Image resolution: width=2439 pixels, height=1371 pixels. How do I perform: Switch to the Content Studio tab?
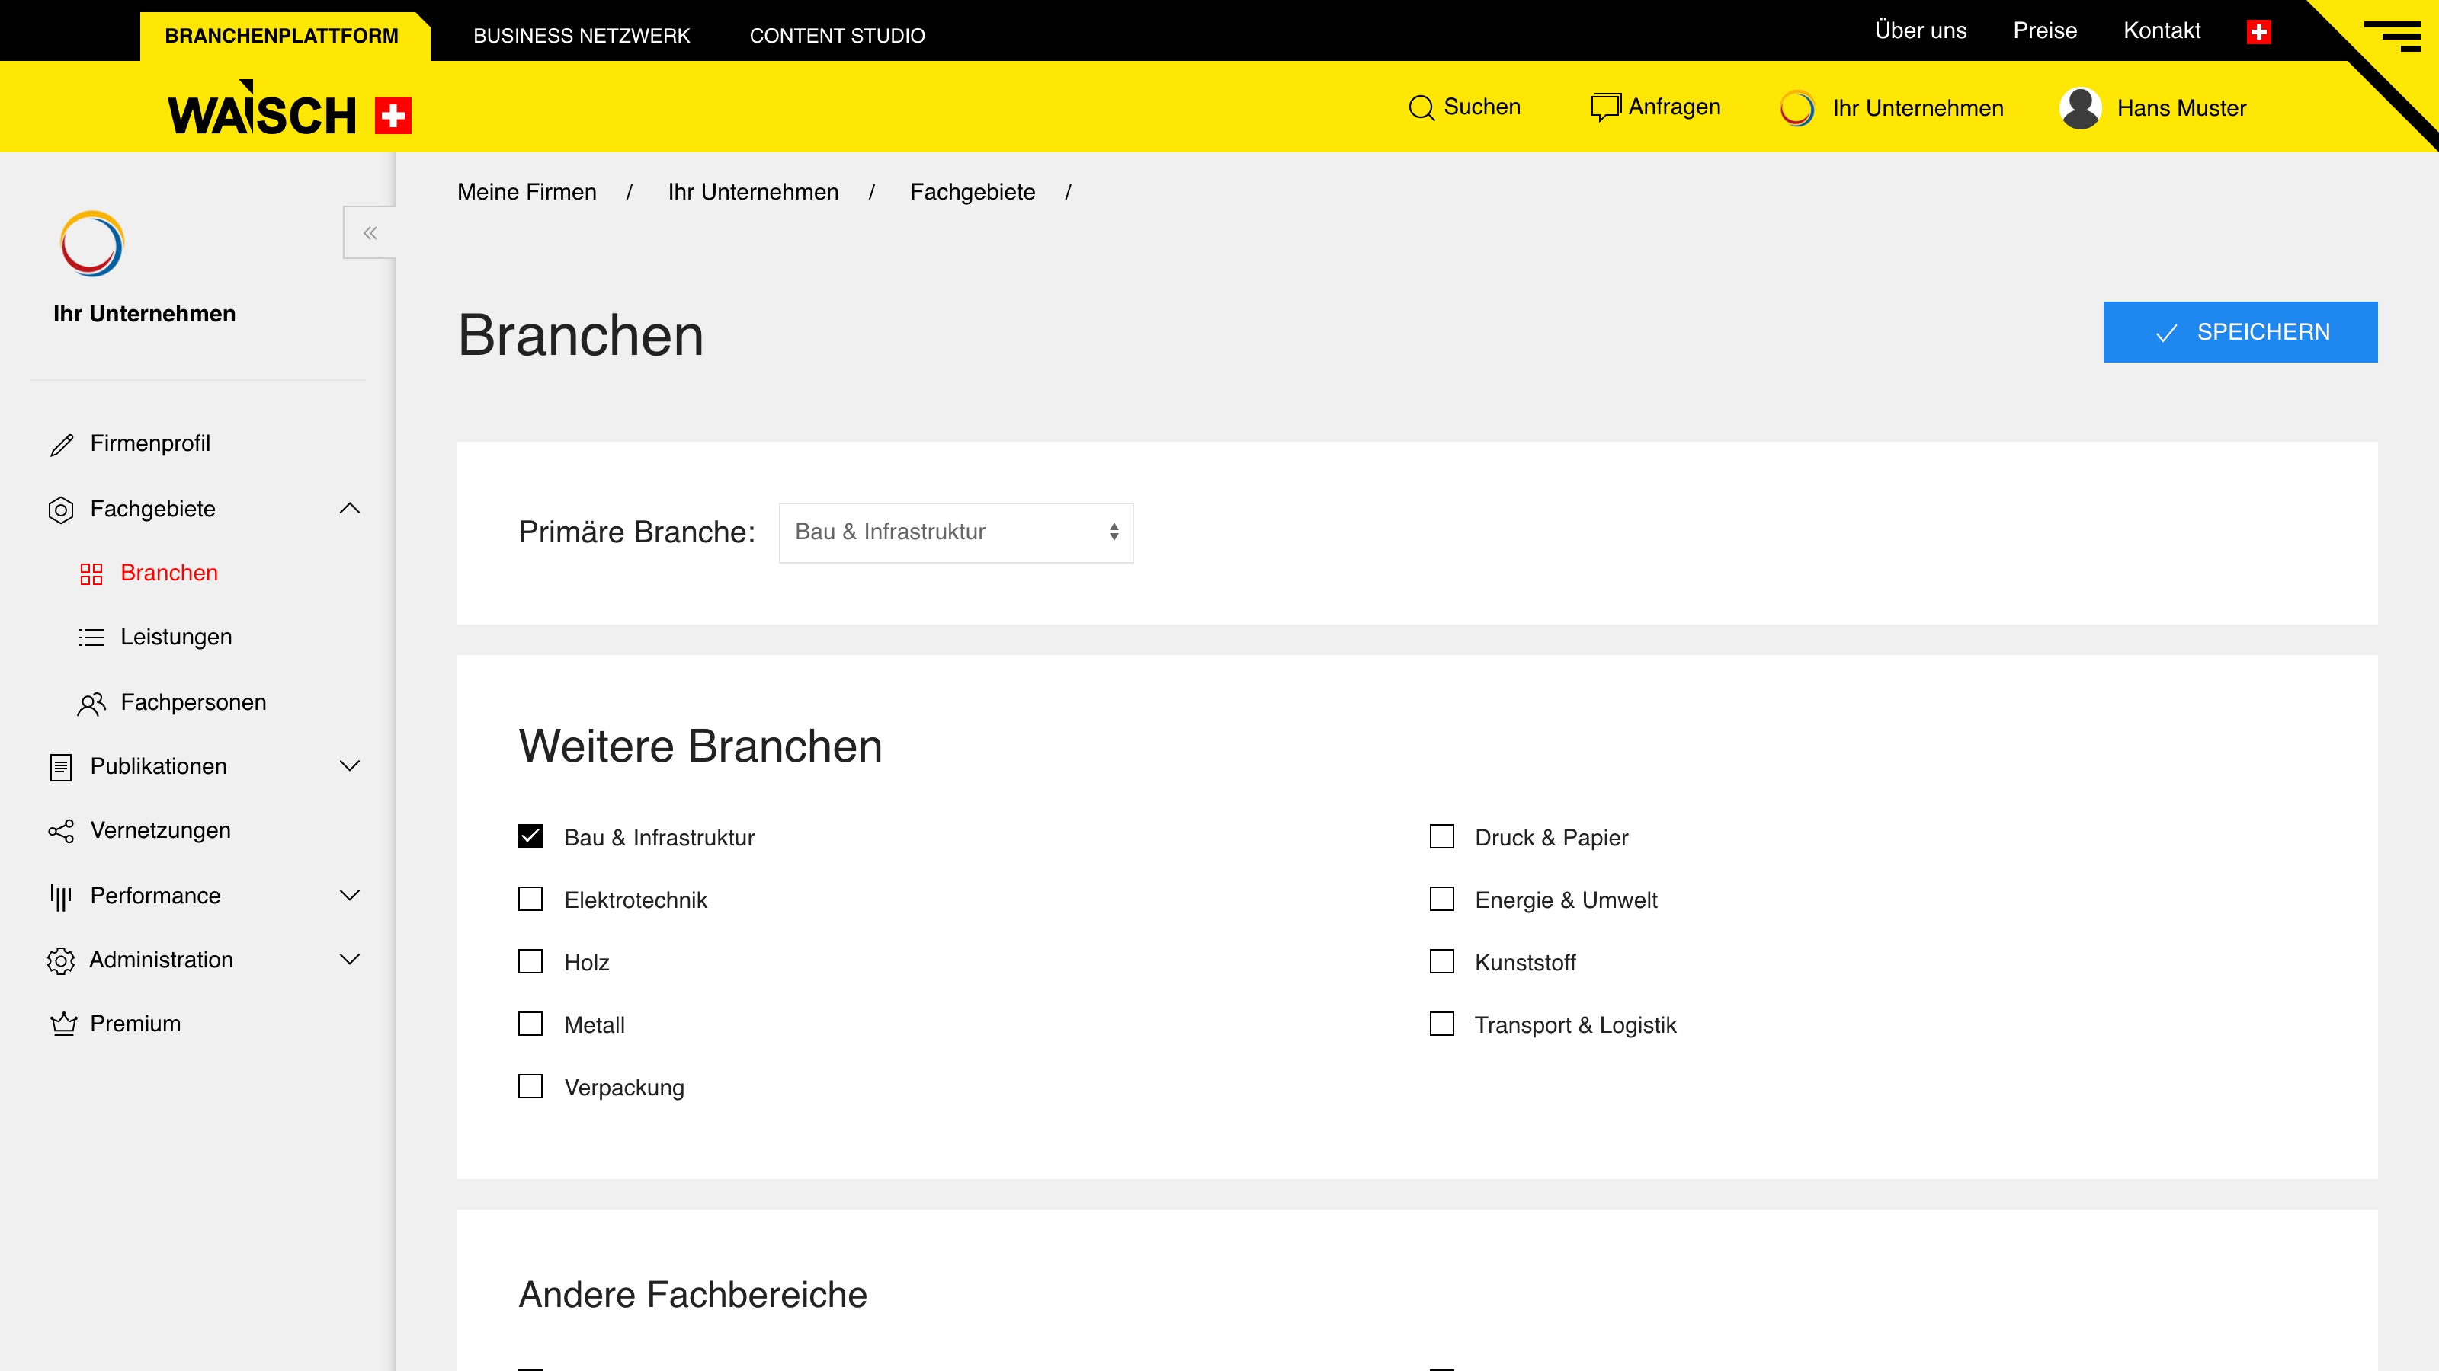[837, 36]
